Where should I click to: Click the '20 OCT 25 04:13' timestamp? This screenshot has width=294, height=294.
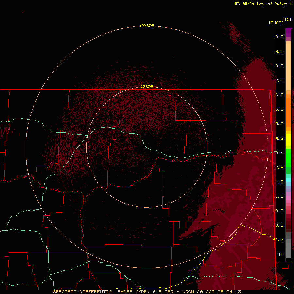click(219, 292)
